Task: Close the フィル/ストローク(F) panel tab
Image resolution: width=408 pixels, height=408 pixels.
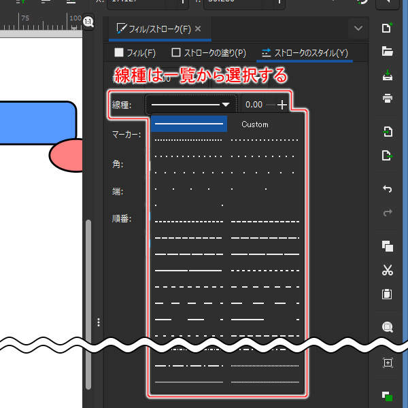Action: pyautogui.click(x=198, y=29)
